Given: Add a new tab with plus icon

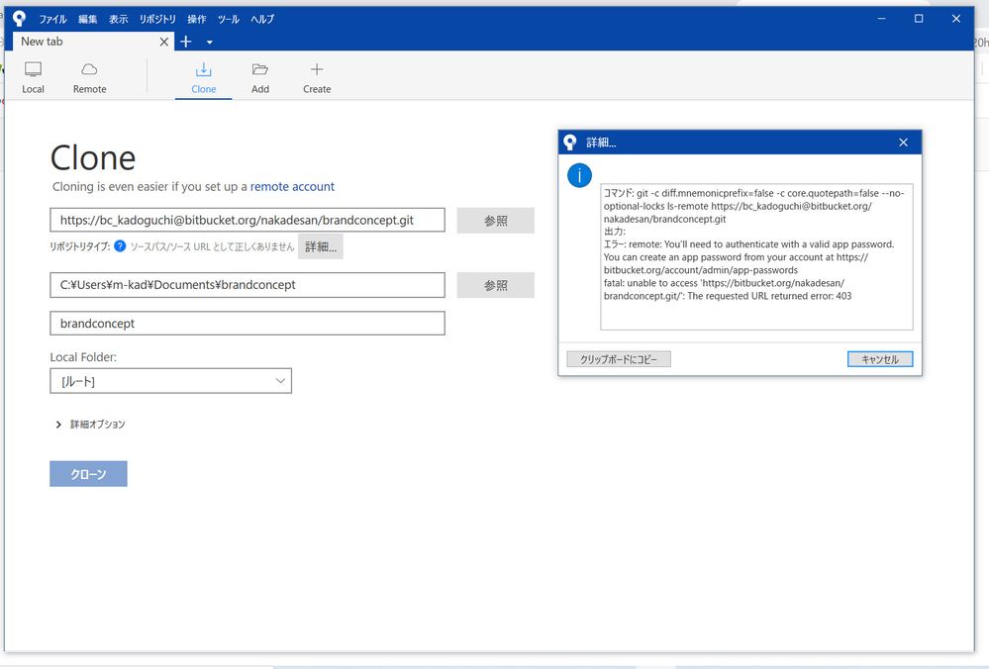Looking at the screenshot, I should tap(186, 42).
